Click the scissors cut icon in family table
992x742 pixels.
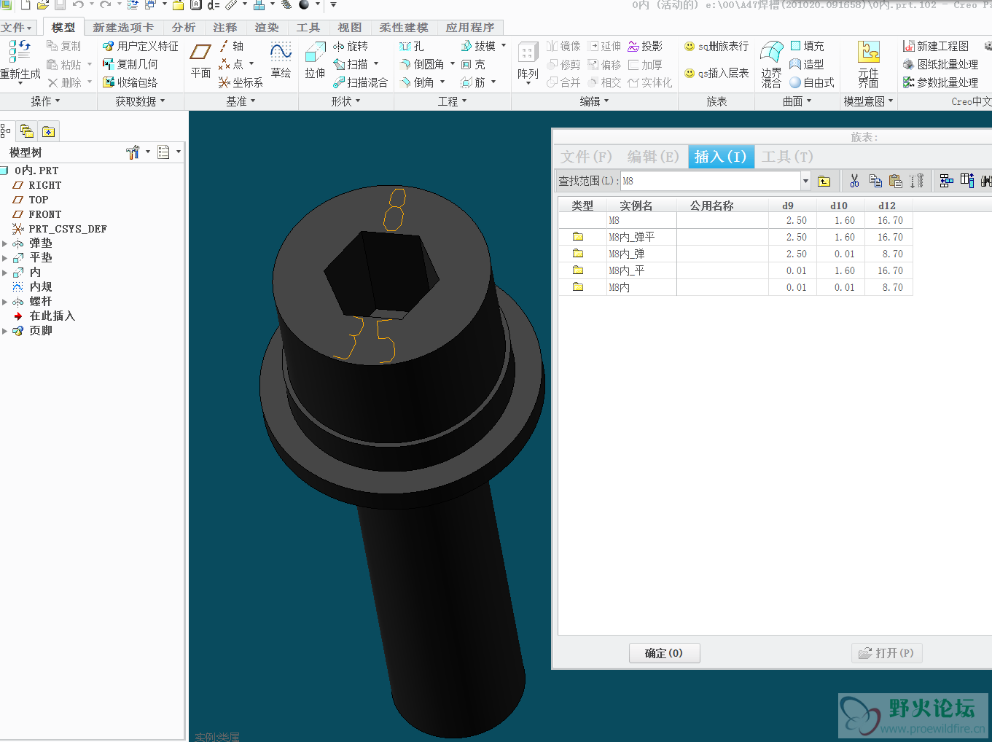854,181
